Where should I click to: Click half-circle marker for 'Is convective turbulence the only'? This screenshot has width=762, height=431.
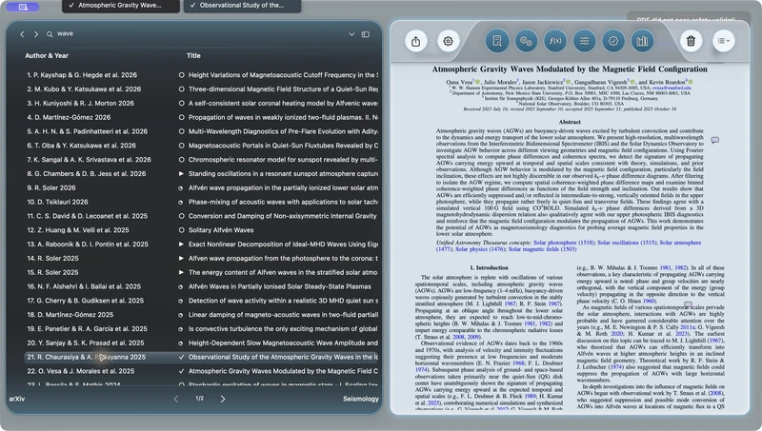click(x=181, y=329)
